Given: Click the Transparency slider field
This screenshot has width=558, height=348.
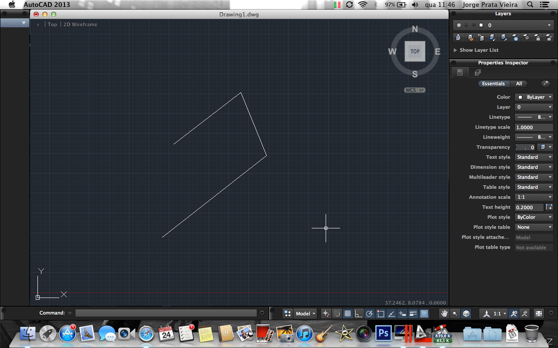Looking at the screenshot, I should 525,147.
